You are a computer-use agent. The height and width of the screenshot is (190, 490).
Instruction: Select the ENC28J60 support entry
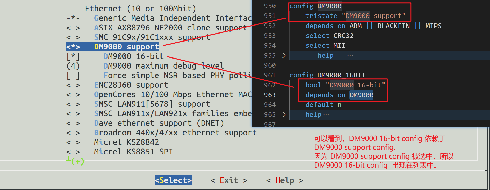point(131,85)
